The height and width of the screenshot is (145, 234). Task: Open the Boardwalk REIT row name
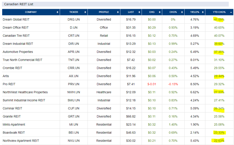(14, 133)
